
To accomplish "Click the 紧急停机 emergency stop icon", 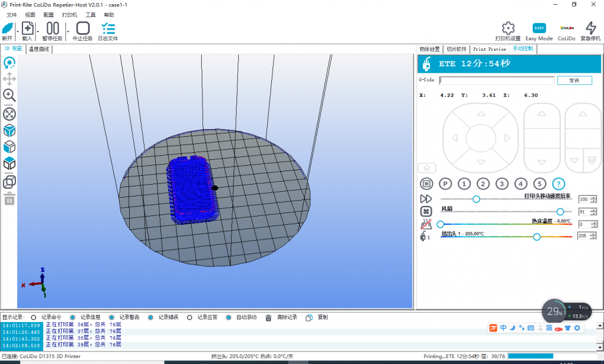I will 590,28.
